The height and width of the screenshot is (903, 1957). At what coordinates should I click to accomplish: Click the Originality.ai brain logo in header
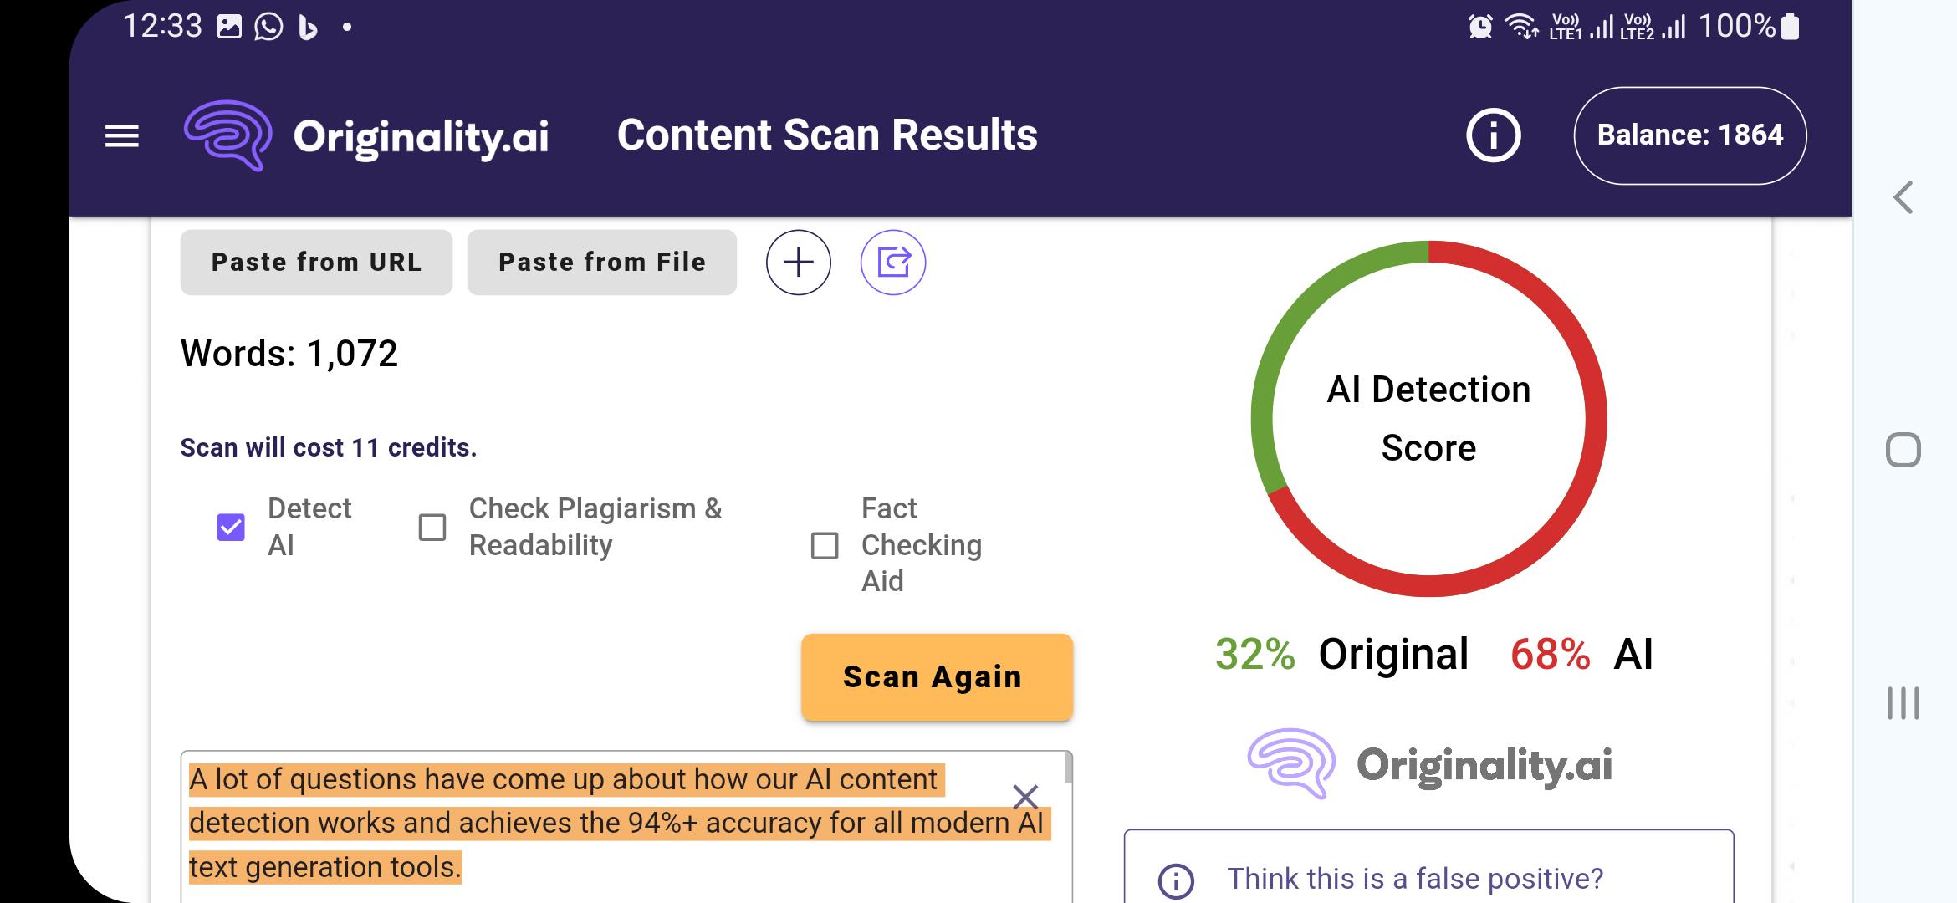[227, 134]
